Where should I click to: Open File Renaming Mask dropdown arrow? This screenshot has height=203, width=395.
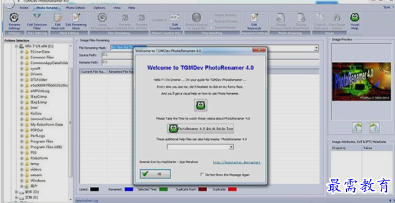tap(316, 47)
